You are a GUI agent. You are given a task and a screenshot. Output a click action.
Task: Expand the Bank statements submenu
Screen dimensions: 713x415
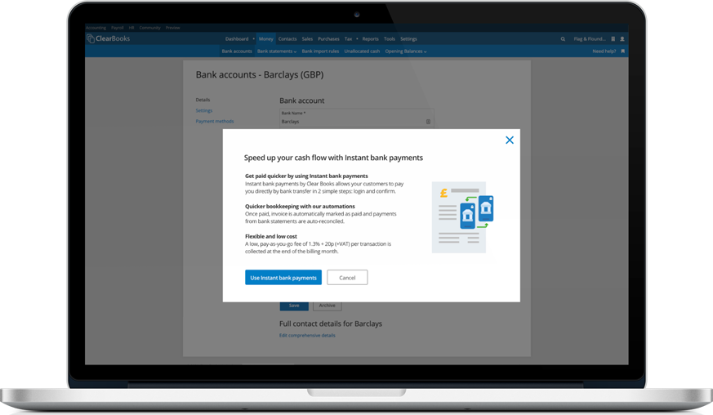(x=277, y=51)
